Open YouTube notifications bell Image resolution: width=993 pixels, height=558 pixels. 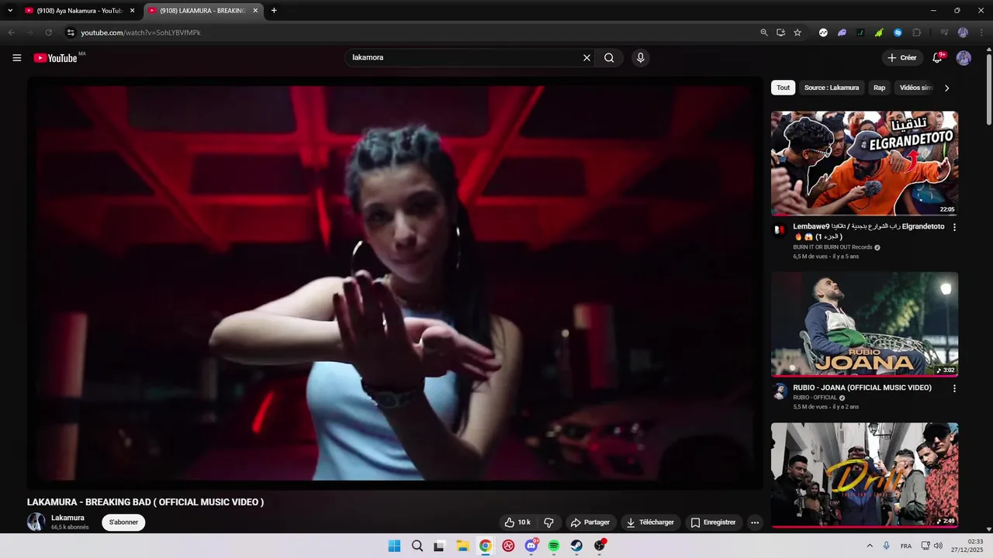coord(937,58)
